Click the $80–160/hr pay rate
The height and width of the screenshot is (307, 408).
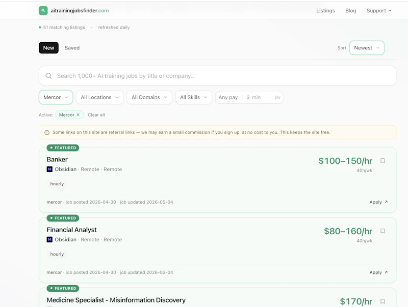348,231
